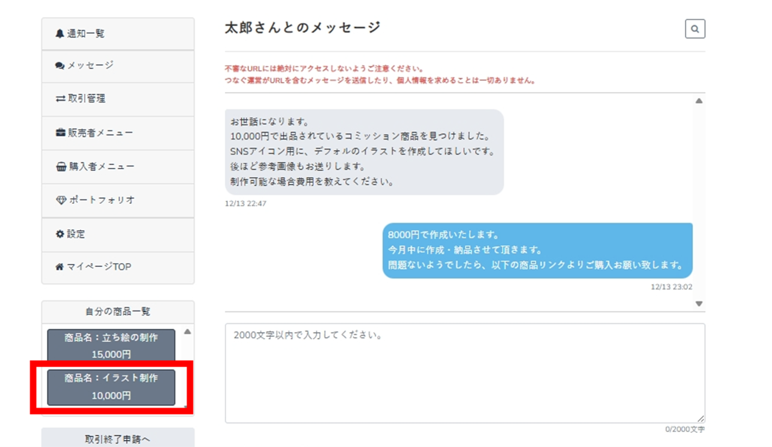Go to the メッセージ menu item
This screenshot has width=772, height=447.
click(118, 67)
